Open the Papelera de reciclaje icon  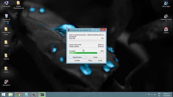6,18
